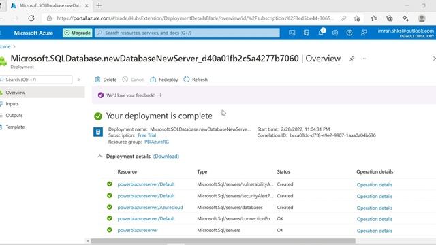
Task: Click the Home breadcrumb link
Action: coord(5,46)
